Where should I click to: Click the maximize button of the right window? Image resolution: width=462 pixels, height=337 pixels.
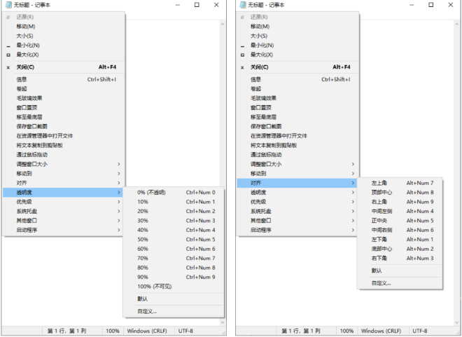pos(430,5)
